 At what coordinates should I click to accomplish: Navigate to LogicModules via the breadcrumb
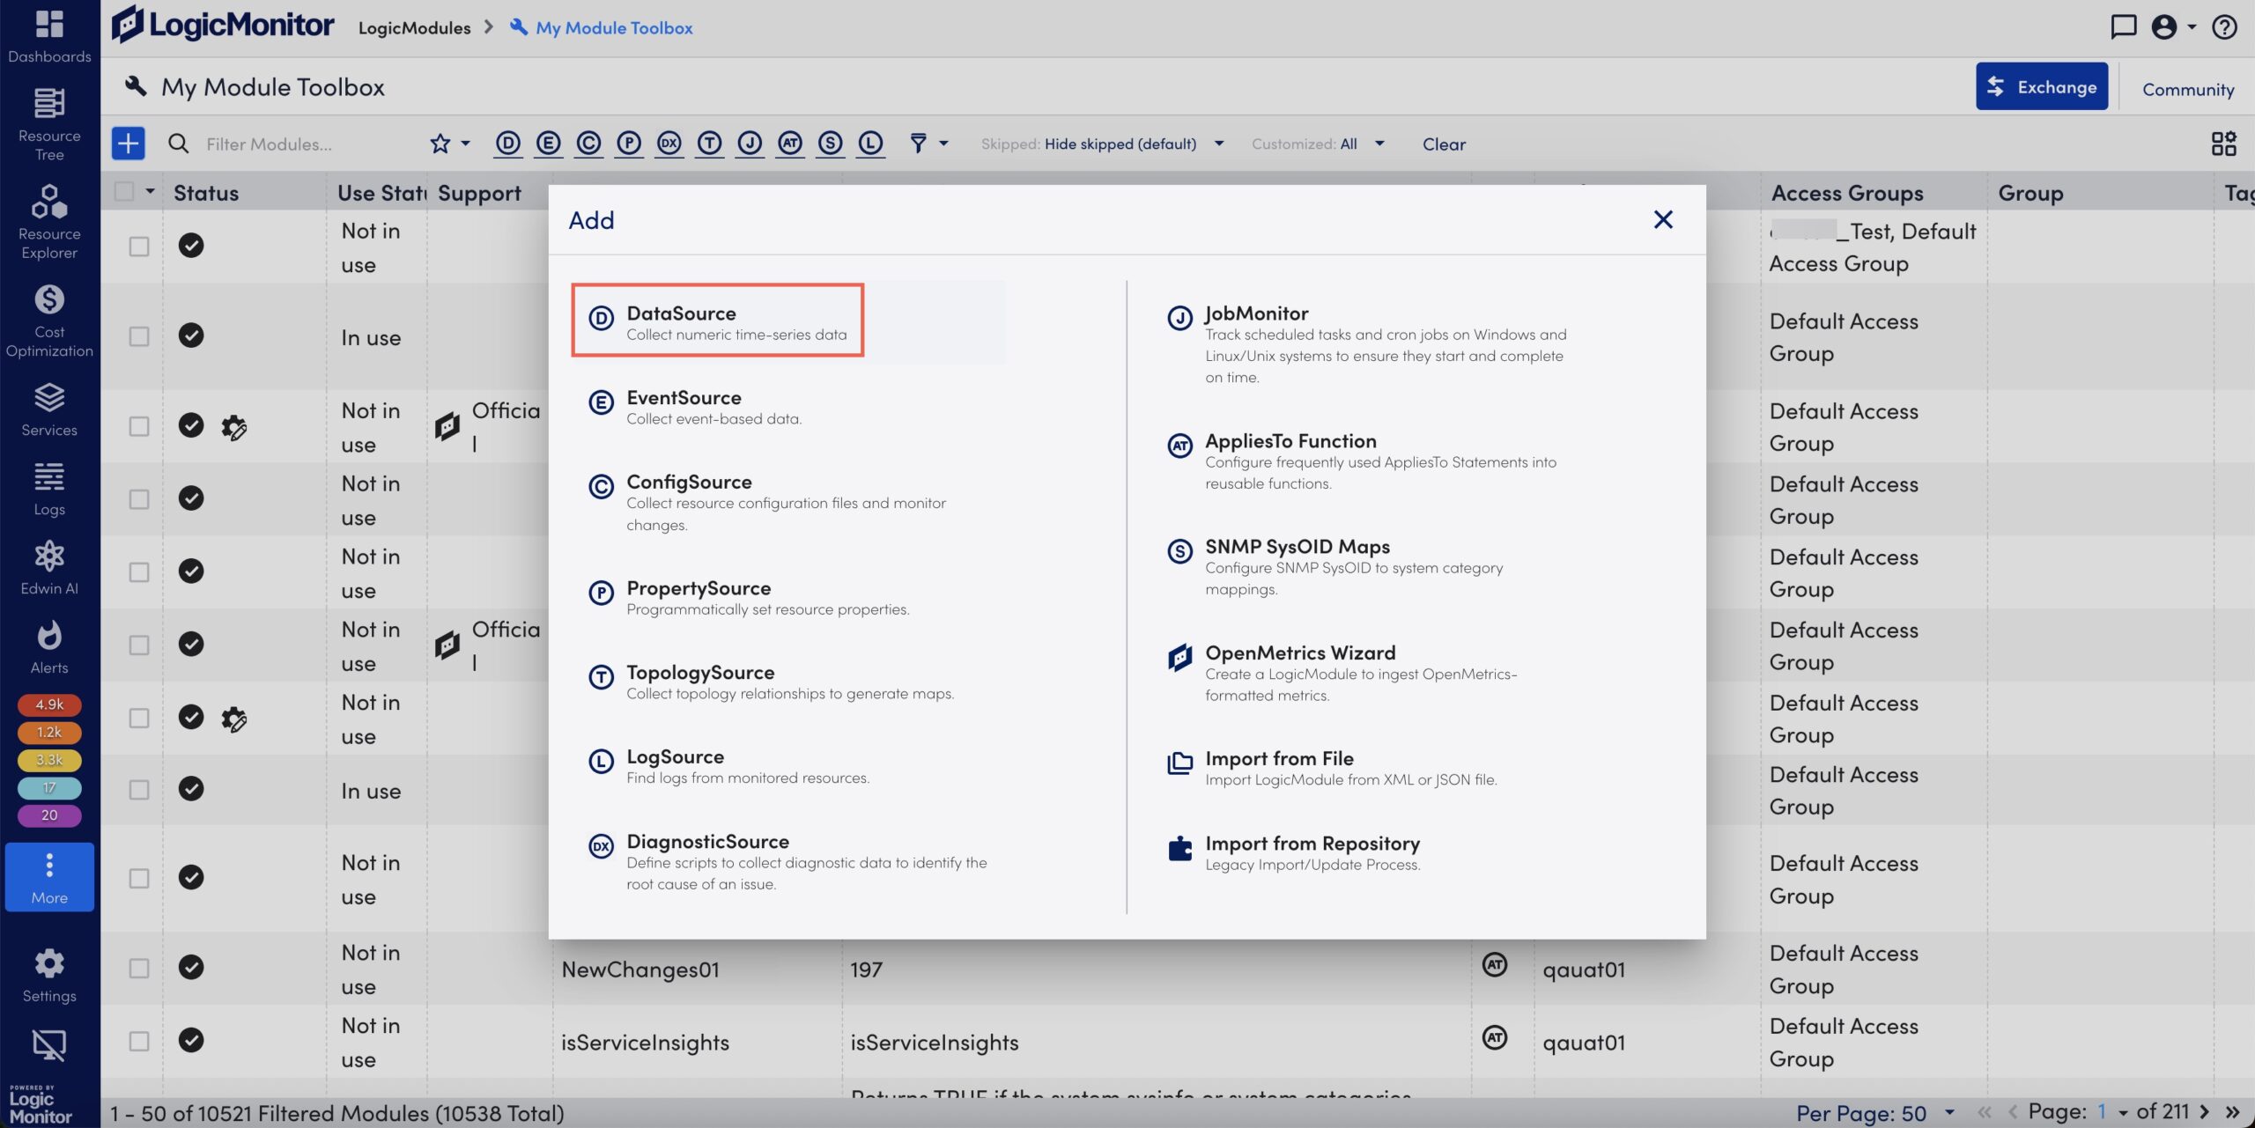tap(414, 27)
